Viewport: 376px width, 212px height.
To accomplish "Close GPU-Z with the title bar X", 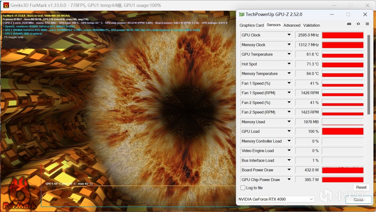I will [x=365, y=14].
